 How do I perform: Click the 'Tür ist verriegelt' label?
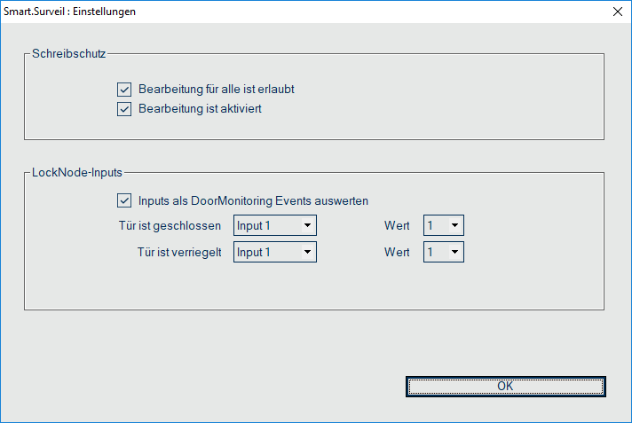coord(175,253)
